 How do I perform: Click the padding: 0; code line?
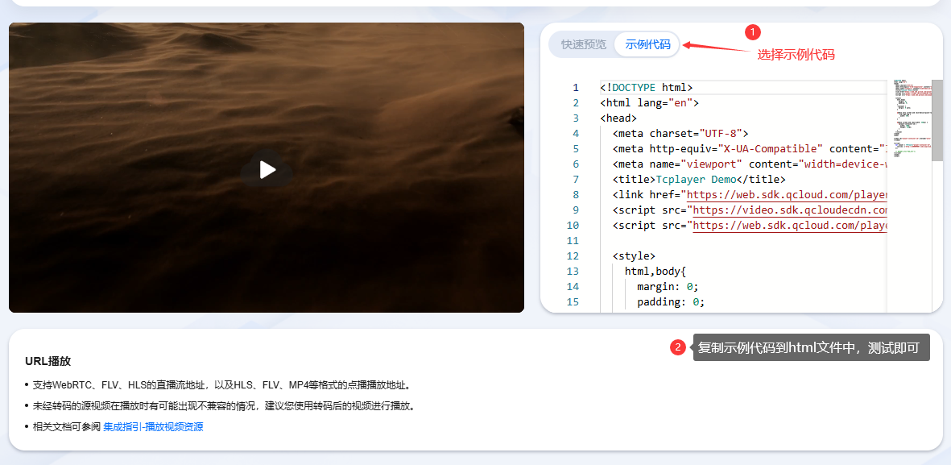[671, 301]
